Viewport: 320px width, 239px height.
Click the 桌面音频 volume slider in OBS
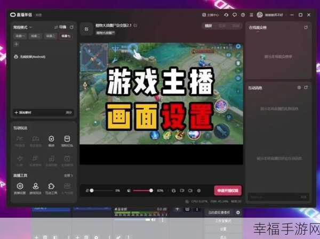[x=132, y=220]
